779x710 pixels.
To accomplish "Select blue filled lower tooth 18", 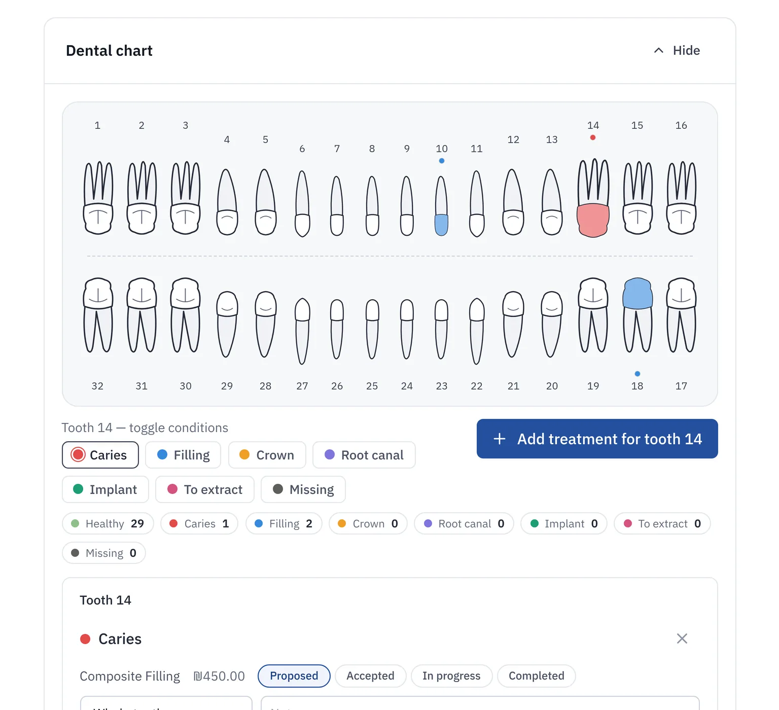I will tap(638, 315).
